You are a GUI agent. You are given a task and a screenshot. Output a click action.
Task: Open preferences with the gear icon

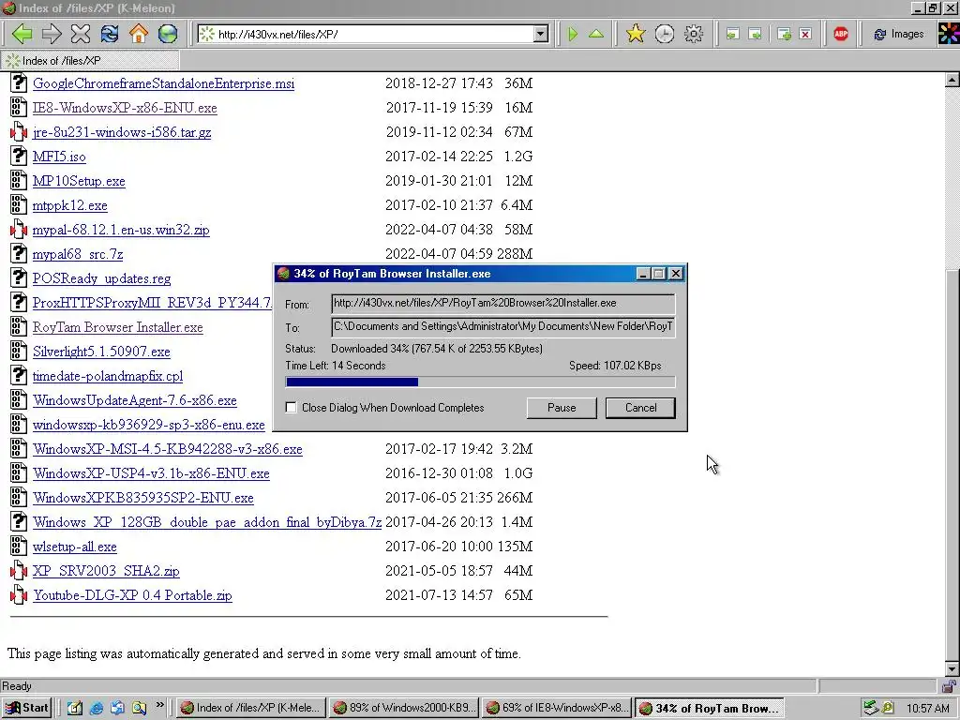click(x=693, y=34)
